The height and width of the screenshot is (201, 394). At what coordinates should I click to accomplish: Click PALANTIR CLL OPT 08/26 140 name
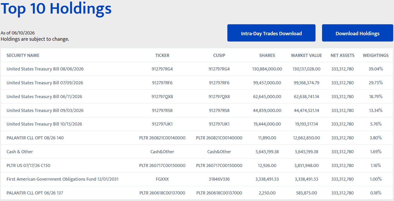pos(35,138)
